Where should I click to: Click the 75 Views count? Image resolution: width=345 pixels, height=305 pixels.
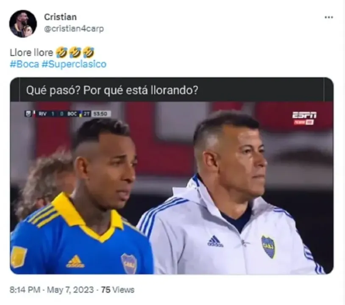[117, 290]
